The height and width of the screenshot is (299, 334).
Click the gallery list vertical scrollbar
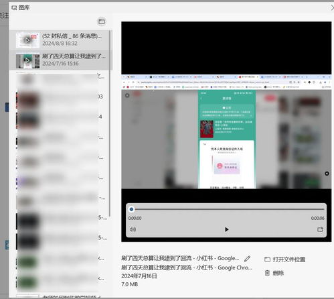(x=110, y=123)
